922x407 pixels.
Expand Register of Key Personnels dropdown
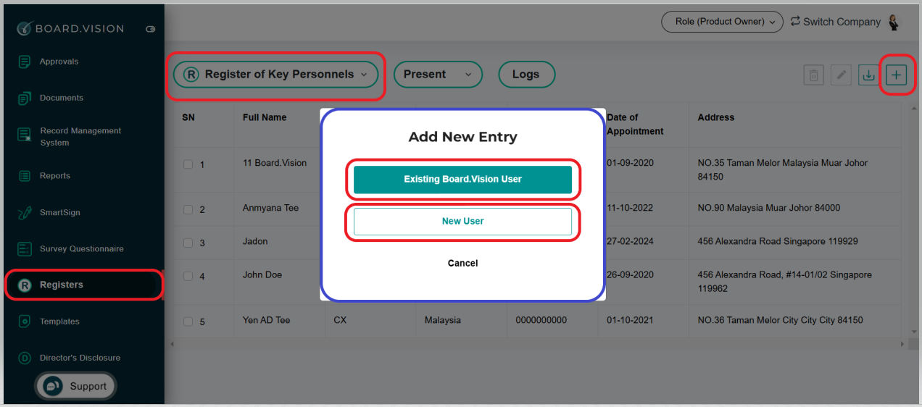[275, 74]
